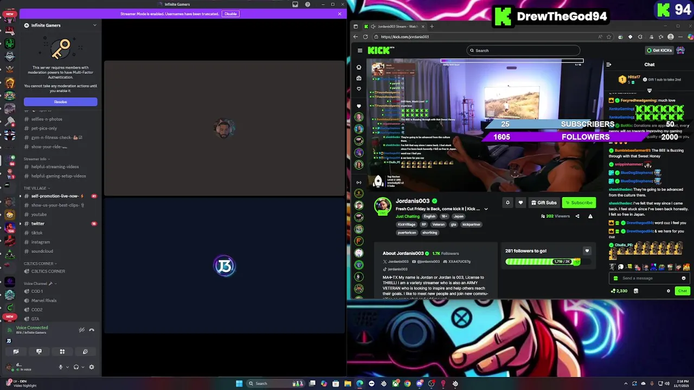Open Kick sidebar Browse icon
Image resolution: width=694 pixels, height=390 pixels.
point(358,78)
